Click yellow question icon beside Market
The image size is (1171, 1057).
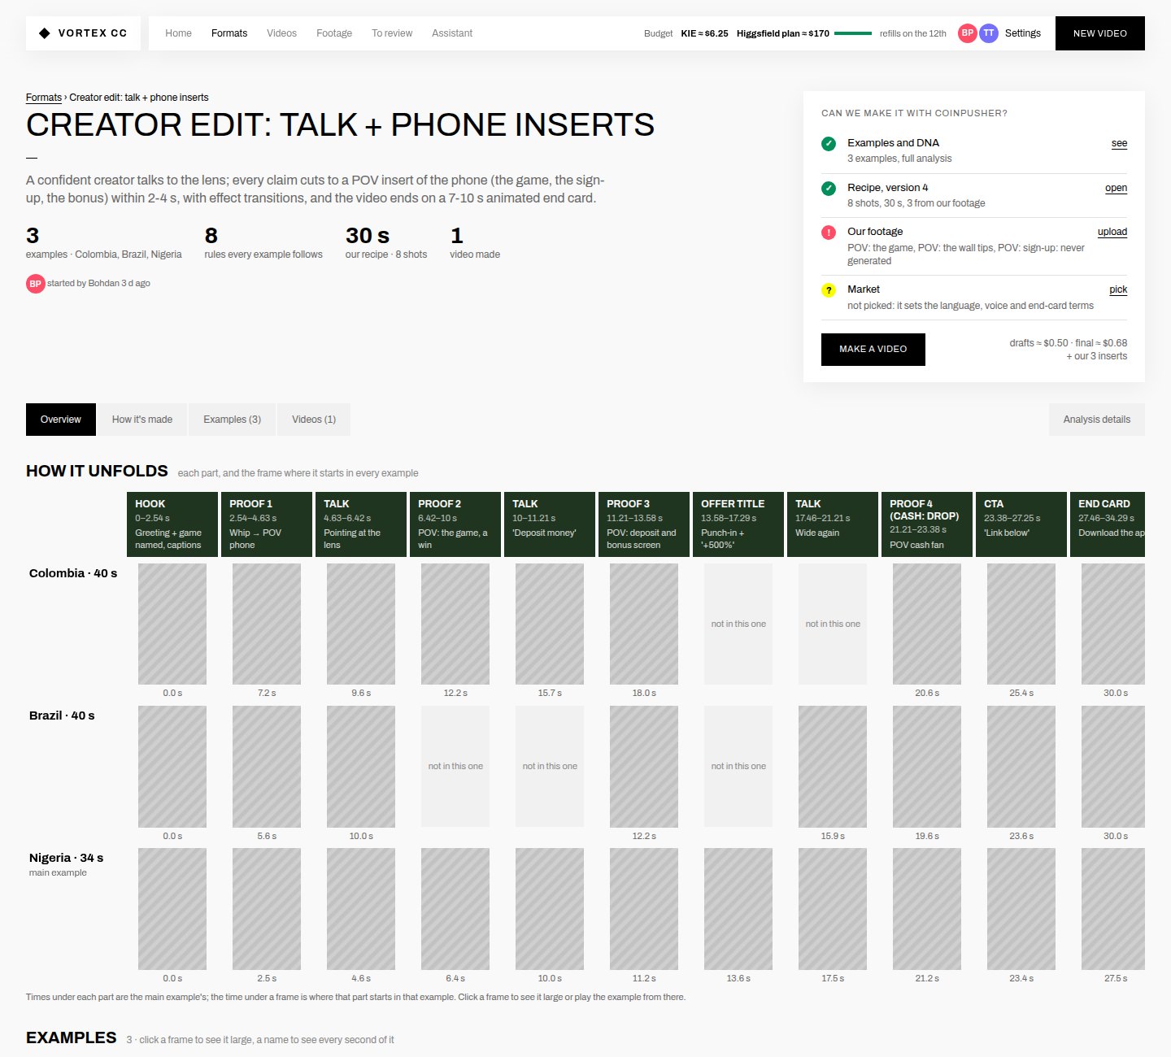(829, 290)
